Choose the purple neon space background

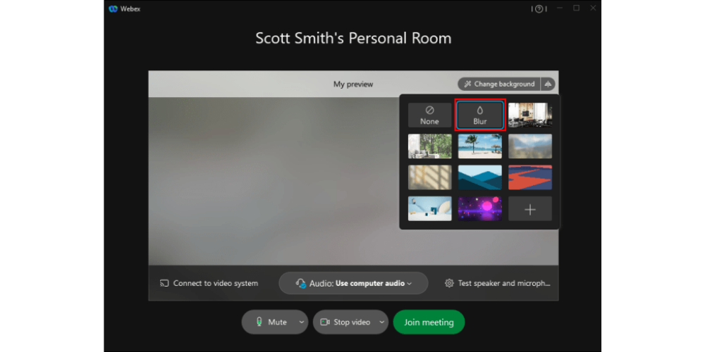(480, 209)
